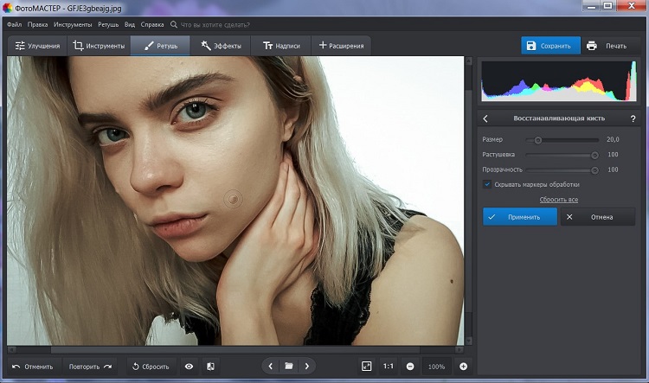Collapse brush panel with back chevron
The image size is (649, 383).
coord(485,118)
